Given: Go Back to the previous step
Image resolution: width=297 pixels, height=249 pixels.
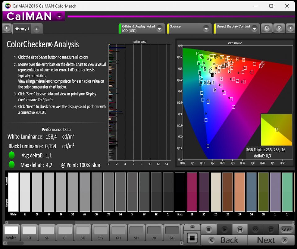Looking at the screenshot, I should pyautogui.click(x=224, y=240).
